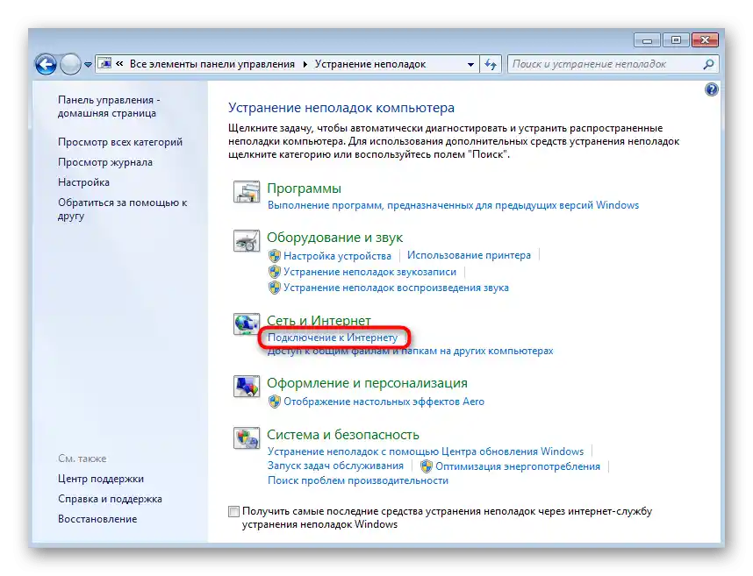Screen dimensions: 753x576
Task: Click shield icon beside 'Оптимизация энергопотребления'
Action: pyautogui.click(x=426, y=466)
